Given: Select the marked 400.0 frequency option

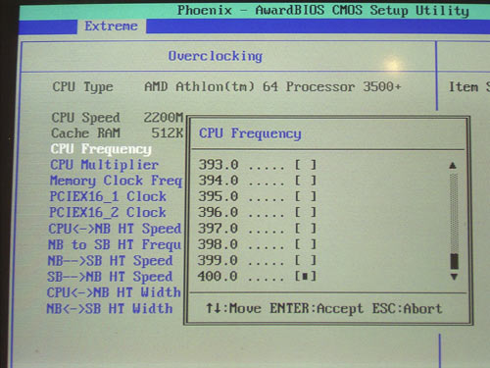Looking at the screenshot, I should (257, 277).
